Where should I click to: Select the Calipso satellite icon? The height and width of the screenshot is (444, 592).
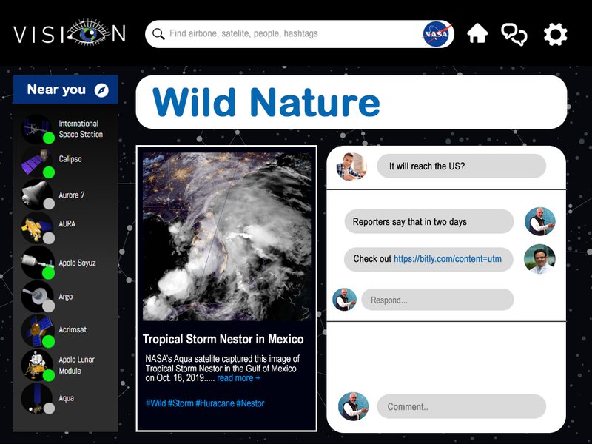pyautogui.click(x=36, y=161)
